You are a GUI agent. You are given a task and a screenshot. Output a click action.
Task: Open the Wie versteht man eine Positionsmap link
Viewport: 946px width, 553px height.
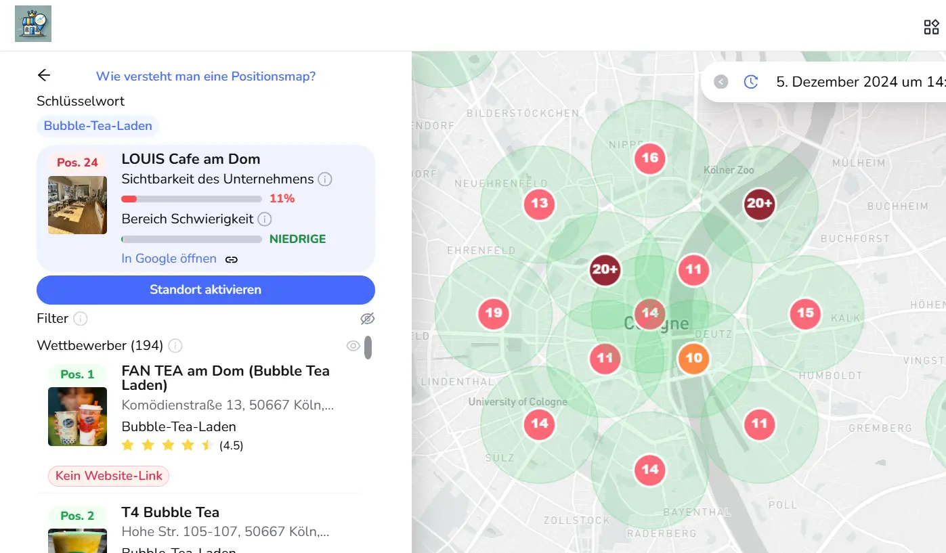pos(206,76)
